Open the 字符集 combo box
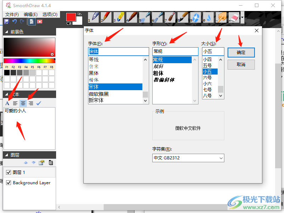The height and width of the screenshot is (213, 284). [188, 158]
